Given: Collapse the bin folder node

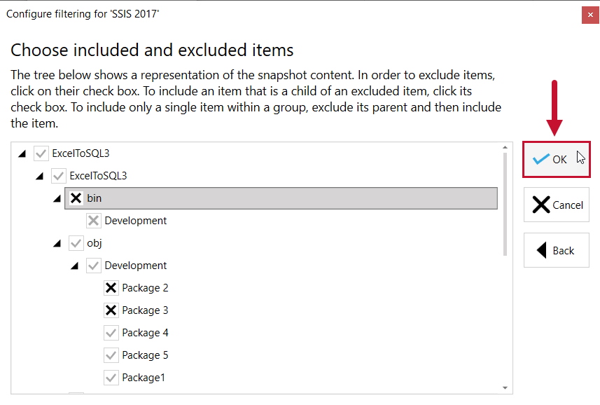Looking at the screenshot, I should (x=57, y=199).
